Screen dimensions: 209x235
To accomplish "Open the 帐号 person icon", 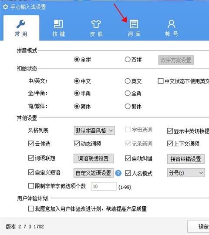I will (172, 24).
